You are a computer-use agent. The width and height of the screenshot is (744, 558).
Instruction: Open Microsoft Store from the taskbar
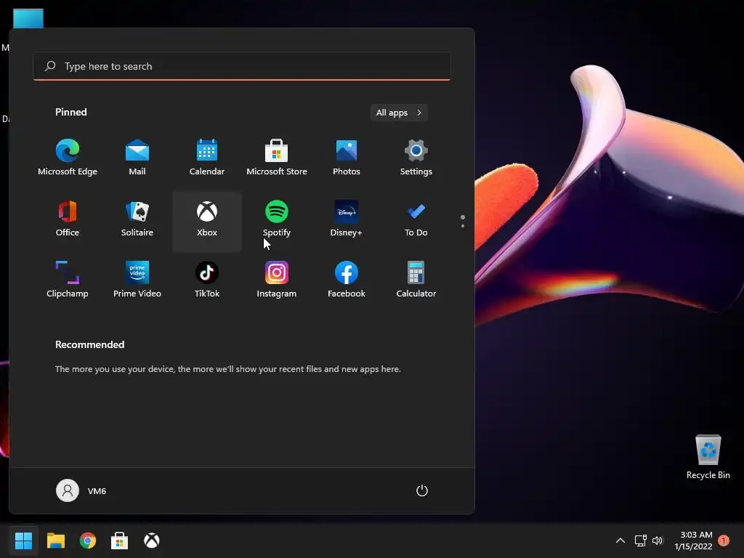coord(120,541)
